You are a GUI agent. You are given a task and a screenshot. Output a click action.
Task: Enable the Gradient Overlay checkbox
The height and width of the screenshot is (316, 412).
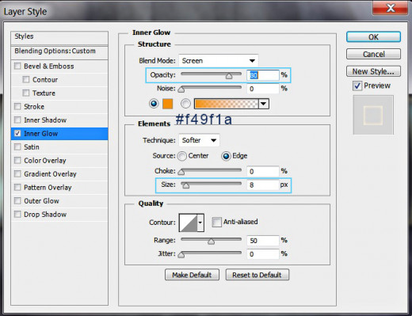coord(17,173)
